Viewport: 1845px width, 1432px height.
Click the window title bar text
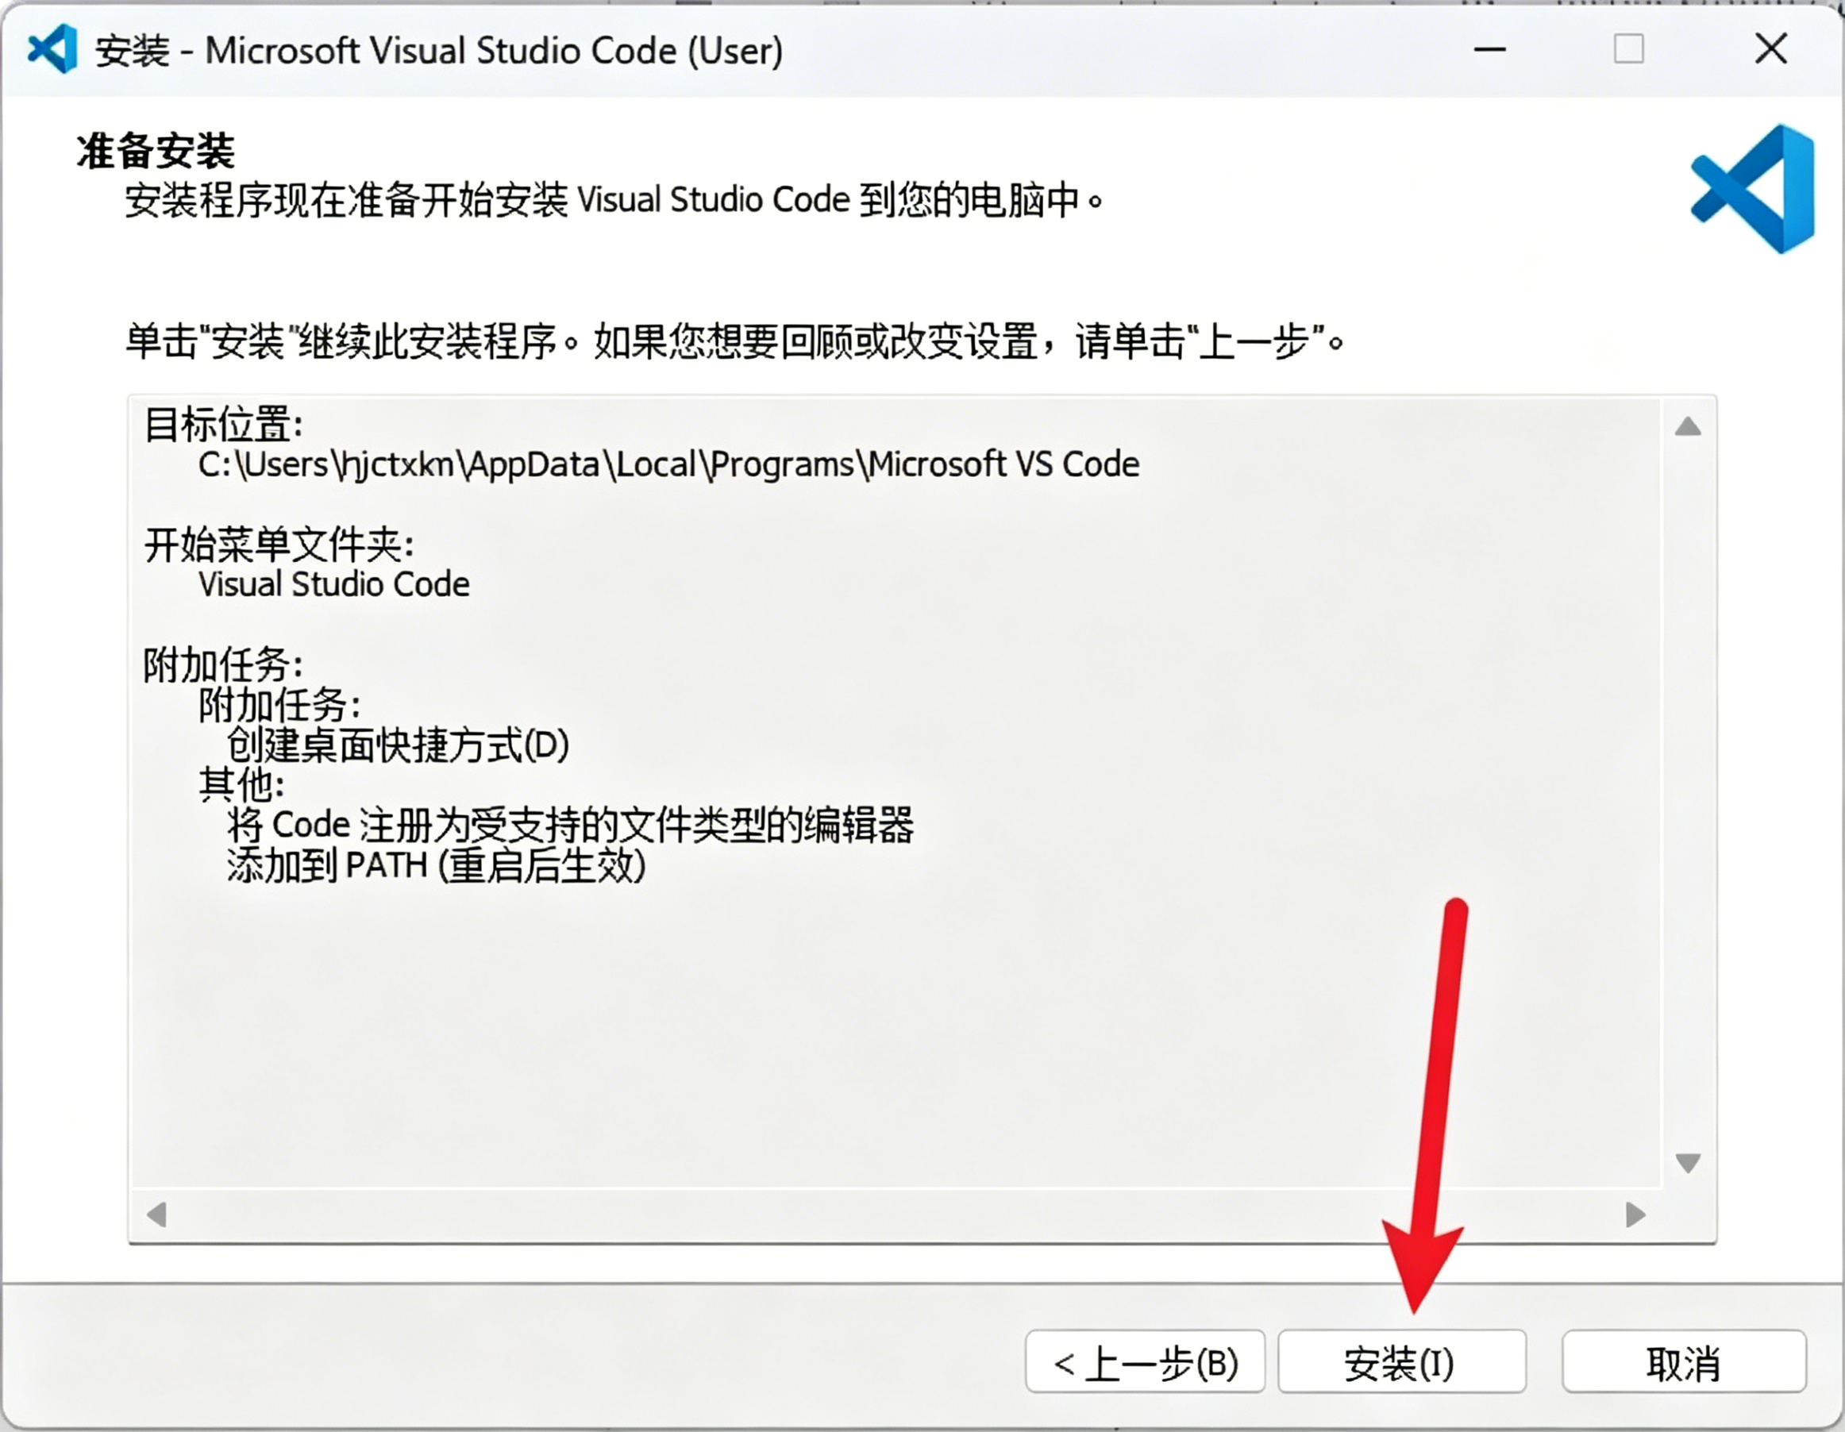(439, 51)
